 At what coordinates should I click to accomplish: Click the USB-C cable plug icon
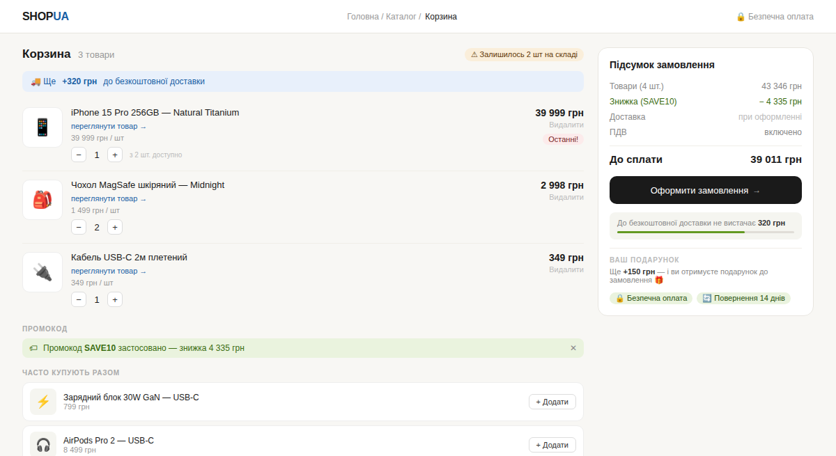42,272
